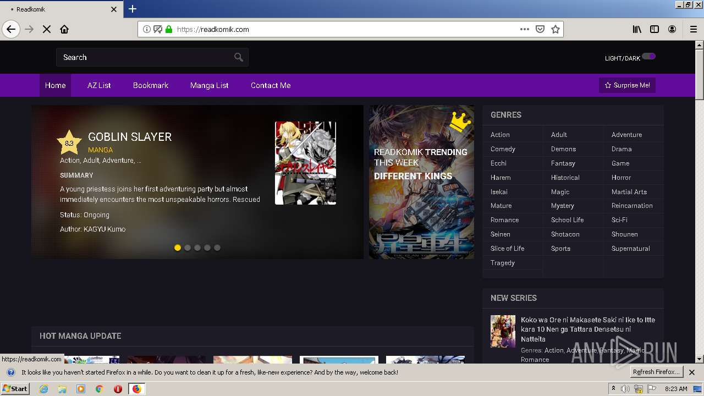704x396 pixels.
Task: Select the fourth slider dot
Action: [x=207, y=248]
